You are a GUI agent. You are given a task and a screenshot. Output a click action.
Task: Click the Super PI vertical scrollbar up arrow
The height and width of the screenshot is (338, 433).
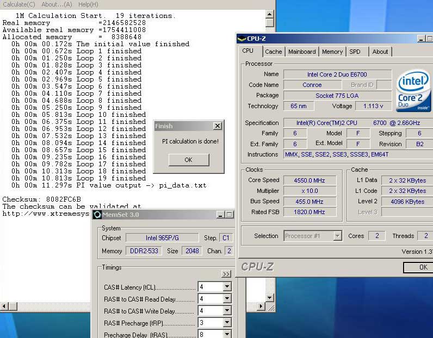pos(269,14)
